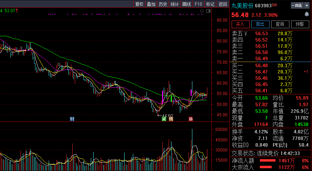Click the 查询 query button

pos(280,24)
